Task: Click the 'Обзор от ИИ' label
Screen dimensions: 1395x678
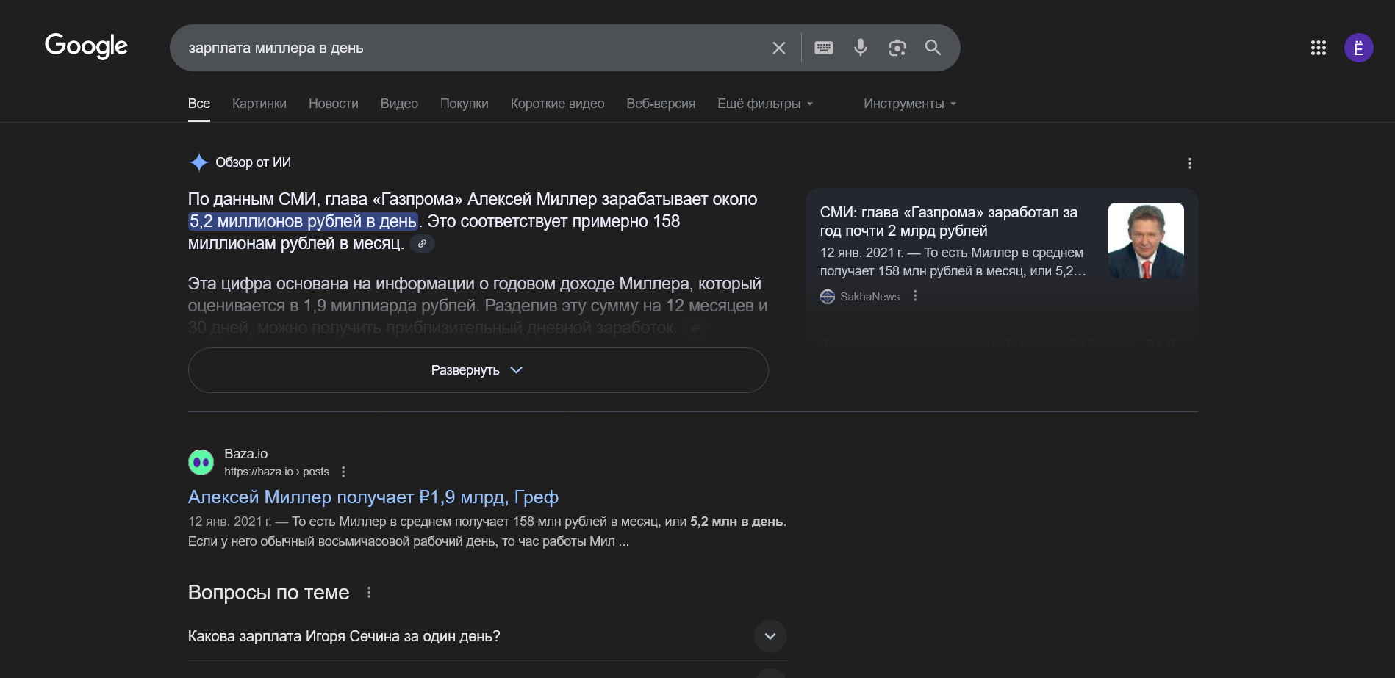Action: [x=254, y=162]
